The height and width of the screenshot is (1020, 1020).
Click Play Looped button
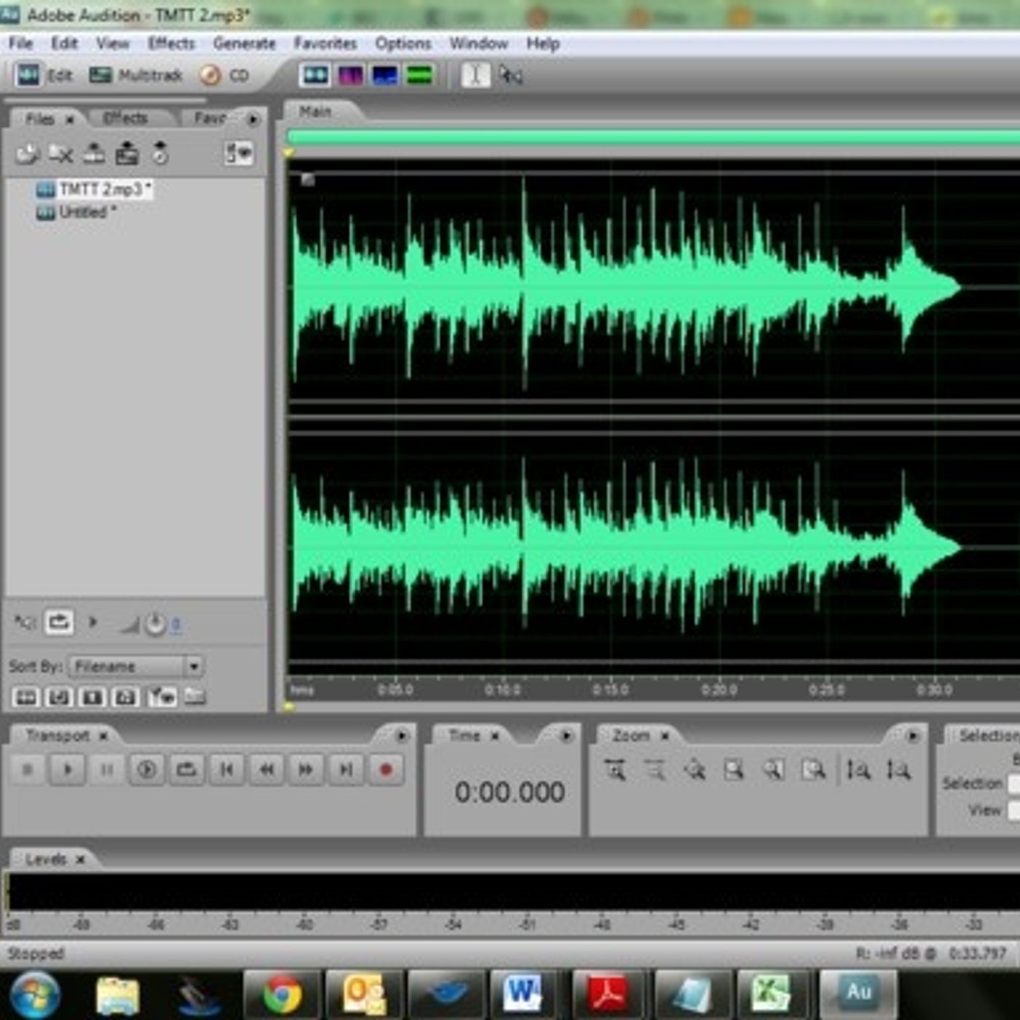(187, 769)
